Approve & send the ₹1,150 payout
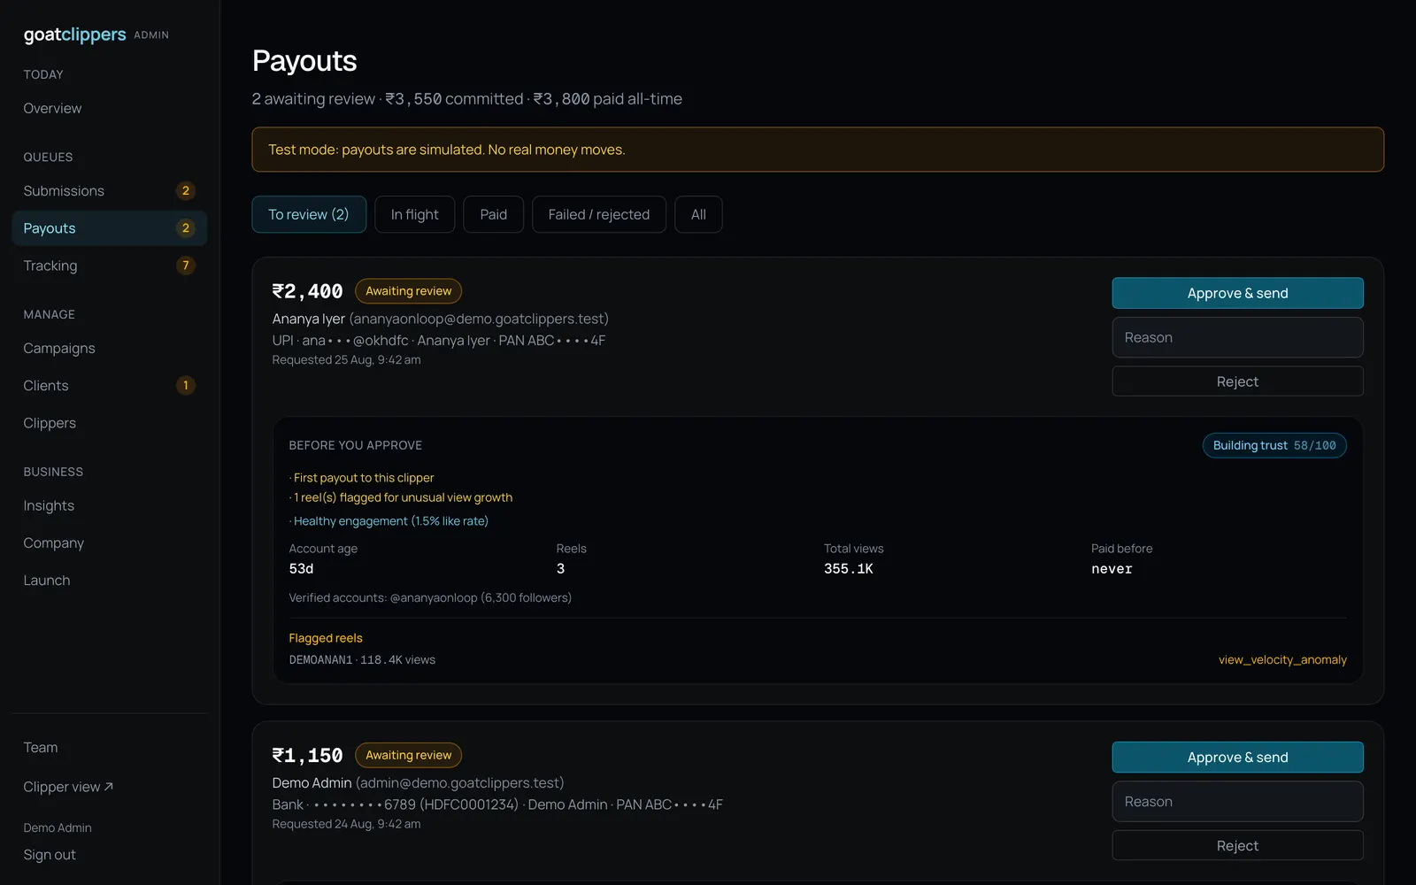 coord(1237,757)
